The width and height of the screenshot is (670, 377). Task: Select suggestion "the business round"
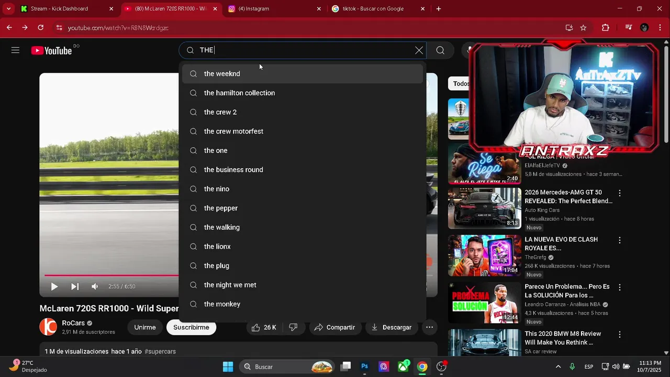pyautogui.click(x=303, y=170)
